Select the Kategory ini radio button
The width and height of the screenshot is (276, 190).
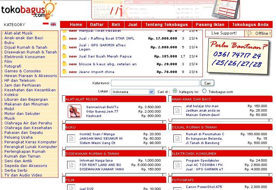click(x=175, y=91)
